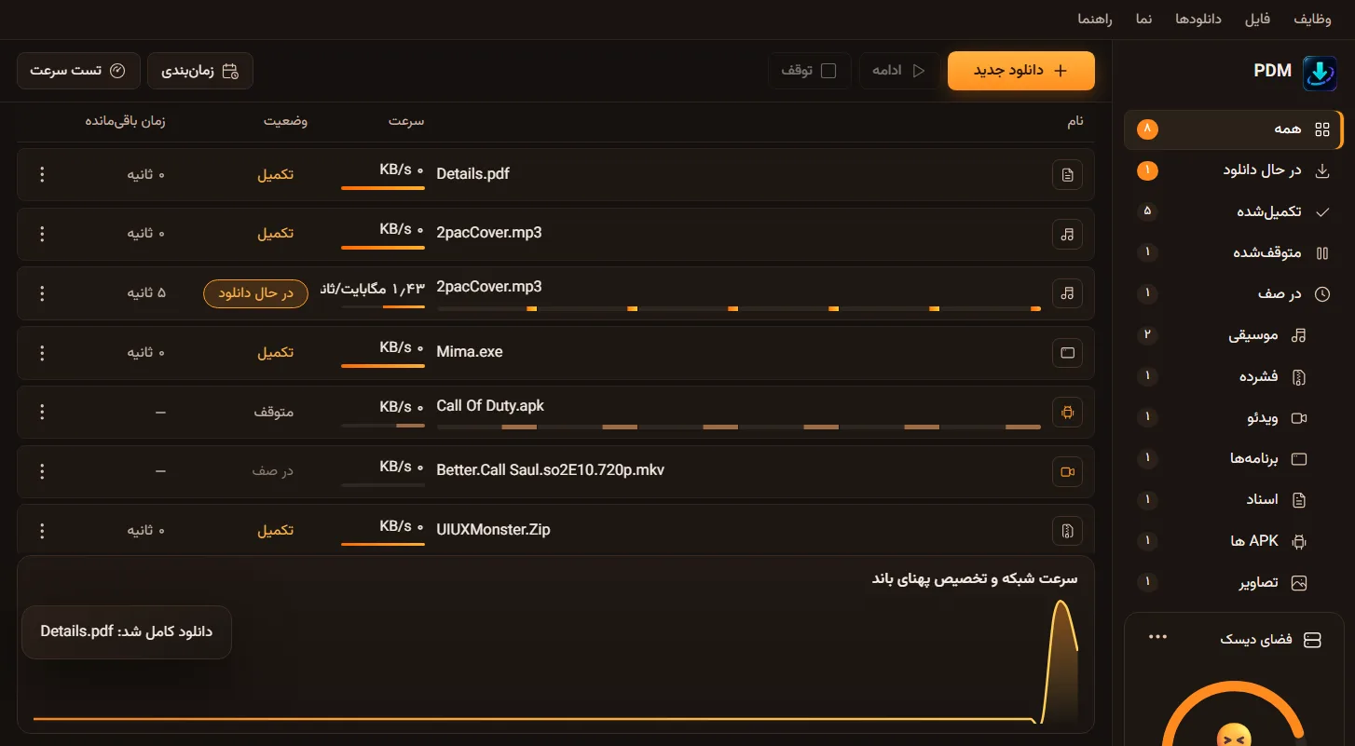The width and height of the screenshot is (1355, 746).
Task: Select the برنامه‌ها programs category
Action: [1234, 458]
